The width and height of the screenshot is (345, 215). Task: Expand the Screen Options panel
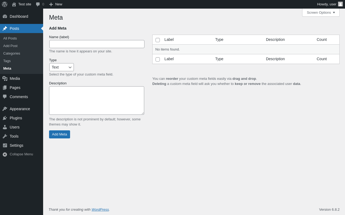coord(321,12)
